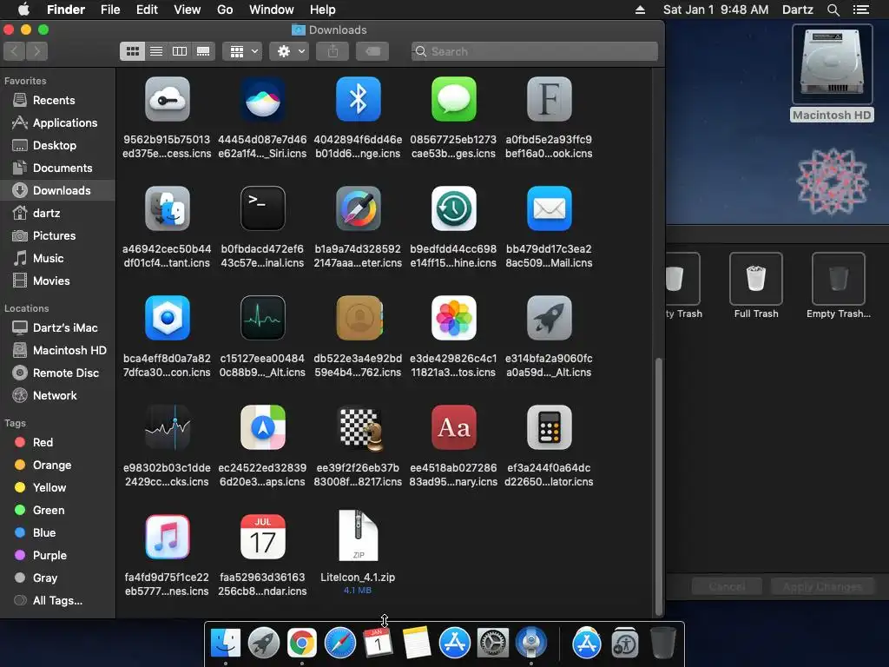Screen dimensions: 889x667
Task: Select the LiteIcon_4.1.zip archive
Action: pyautogui.click(x=358, y=536)
